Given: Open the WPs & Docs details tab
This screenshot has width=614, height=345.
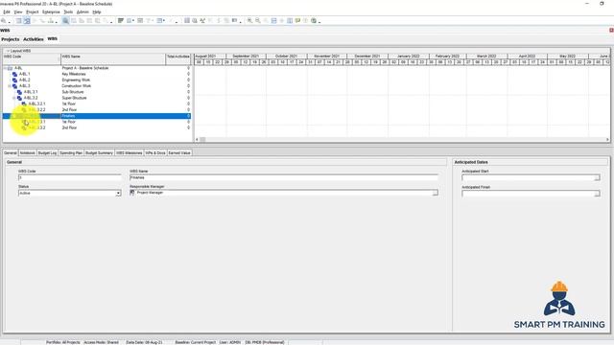Looking at the screenshot, I should pyautogui.click(x=155, y=153).
